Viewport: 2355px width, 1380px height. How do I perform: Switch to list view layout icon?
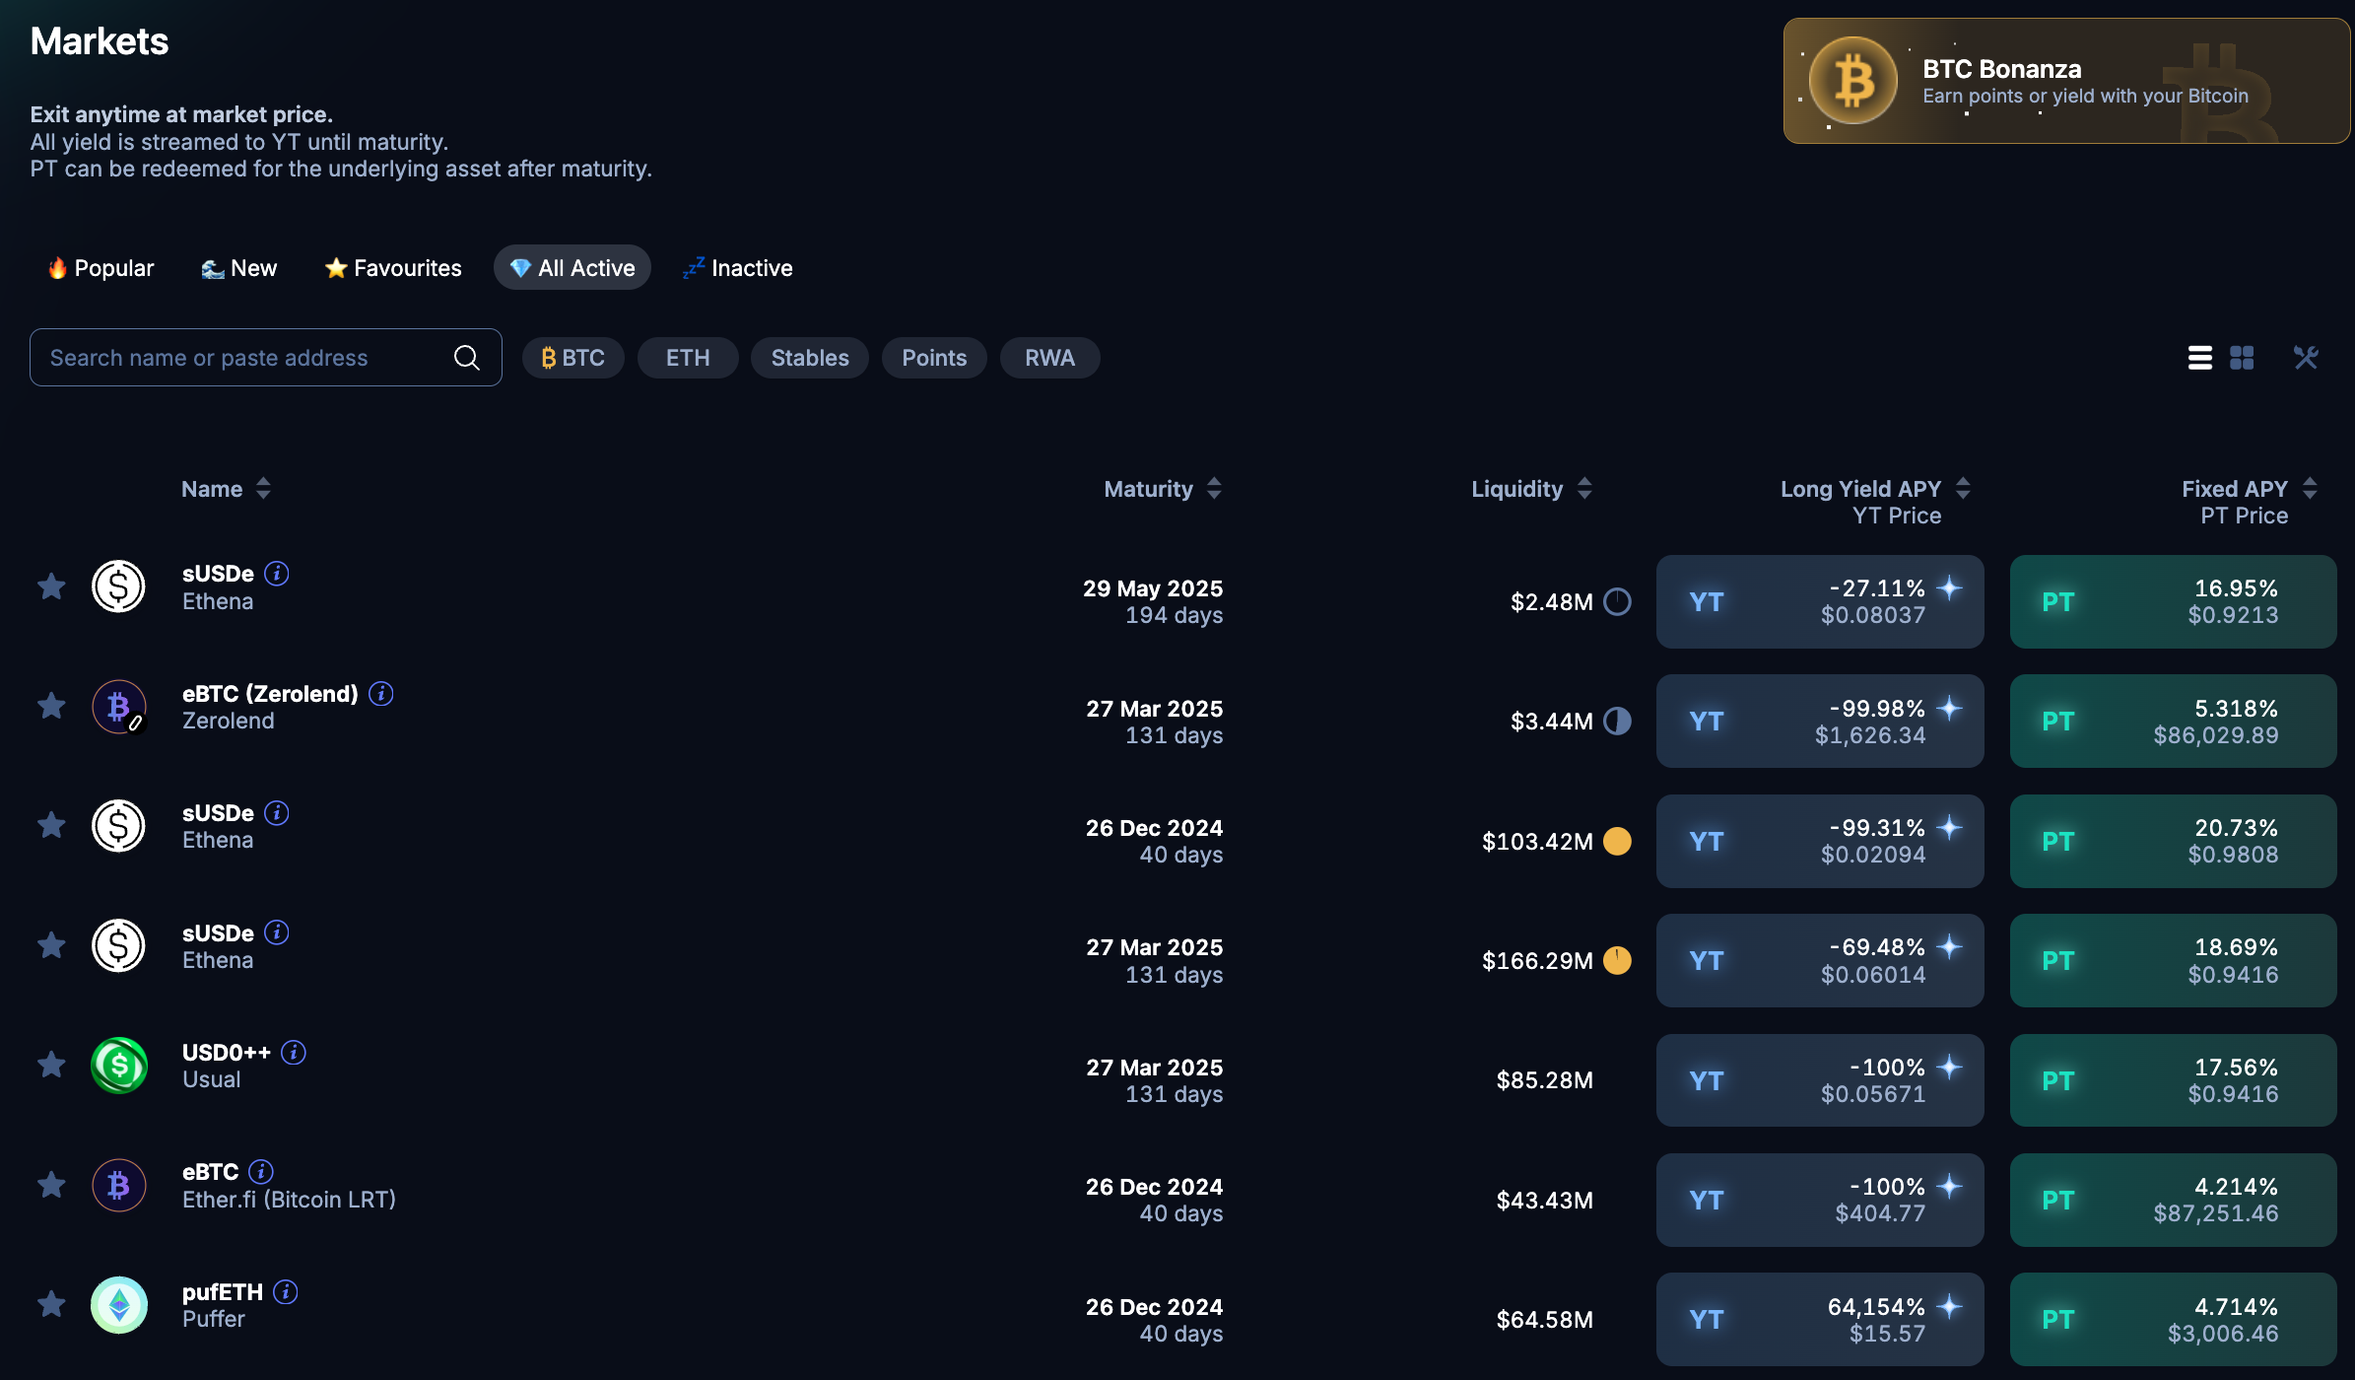[x=2199, y=358]
